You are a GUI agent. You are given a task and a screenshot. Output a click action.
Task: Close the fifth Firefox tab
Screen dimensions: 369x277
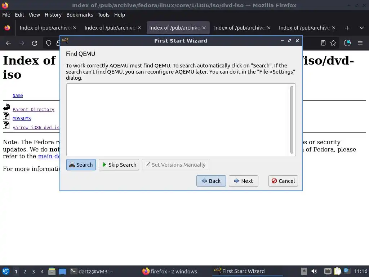click(x=333, y=28)
